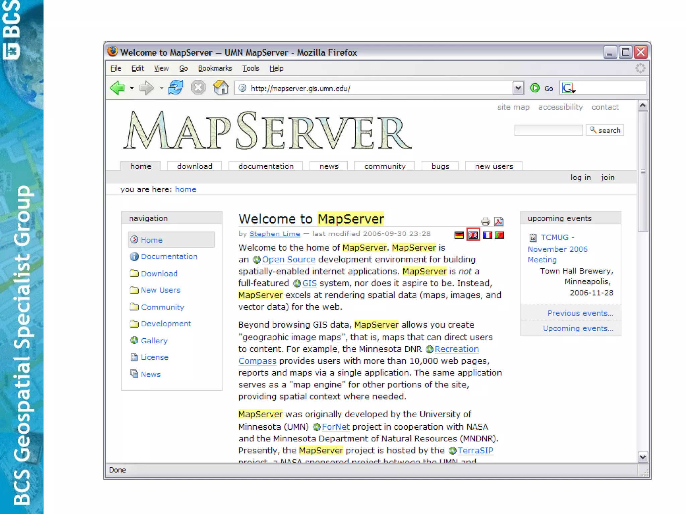Click the green Back arrow button
686x514 pixels.
(118, 88)
